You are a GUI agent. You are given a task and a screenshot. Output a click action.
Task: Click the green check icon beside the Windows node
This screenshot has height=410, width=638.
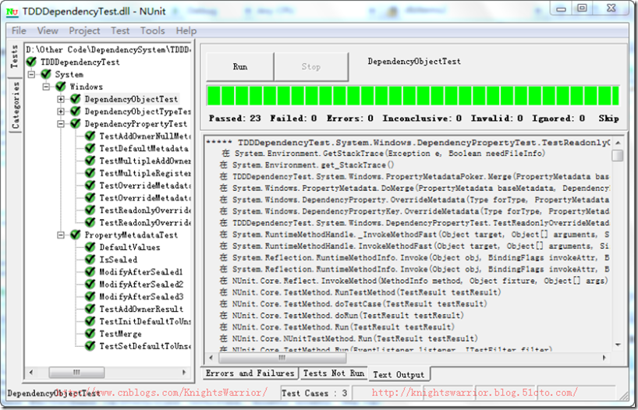[61, 87]
